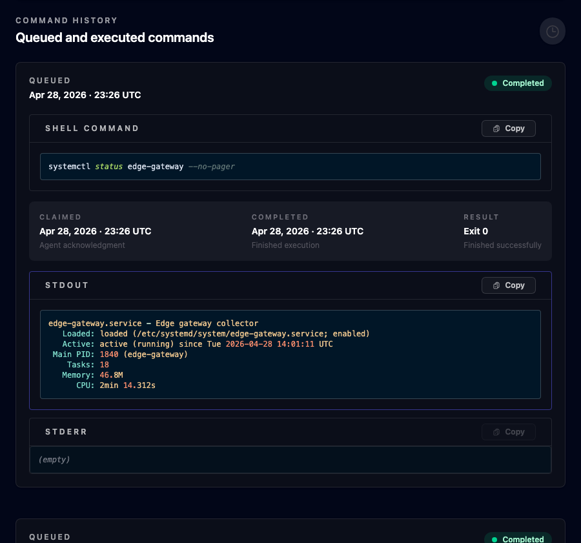Click "edge-gateway.service – Edge gateway collector" line

(154, 323)
